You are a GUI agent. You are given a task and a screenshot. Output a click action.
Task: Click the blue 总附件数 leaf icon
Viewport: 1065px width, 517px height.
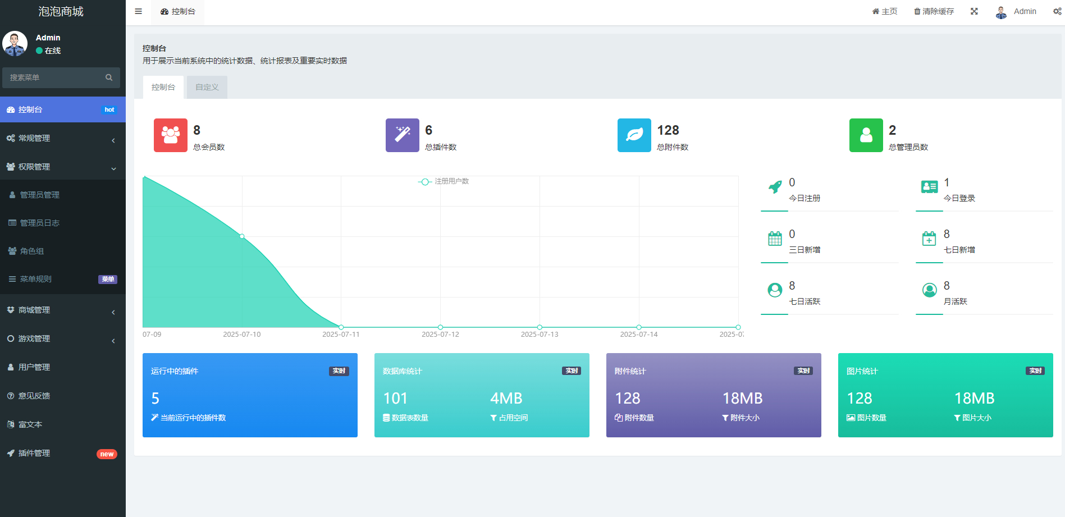click(x=634, y=135)
